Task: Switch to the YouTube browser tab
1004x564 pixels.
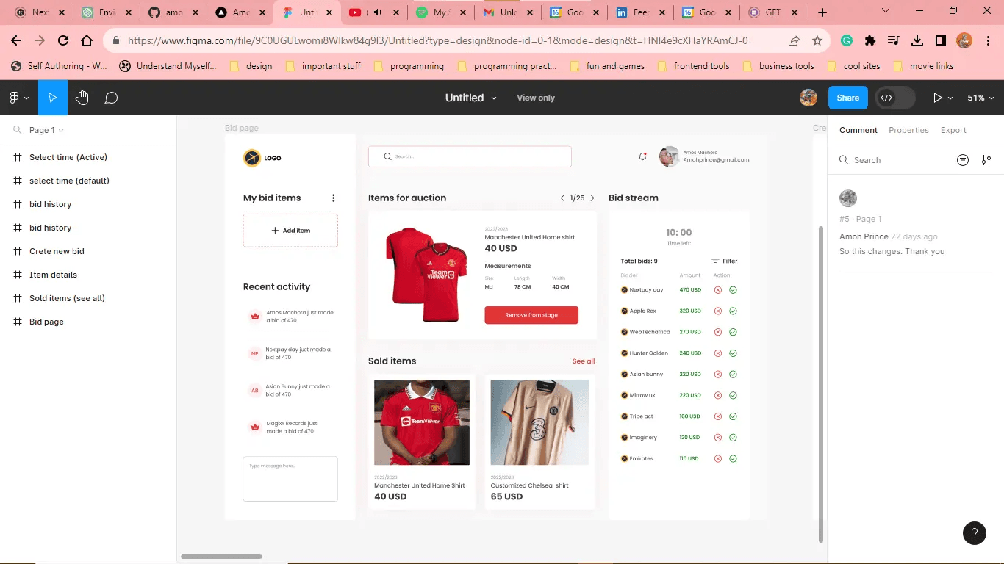Action: pos(375,12)
